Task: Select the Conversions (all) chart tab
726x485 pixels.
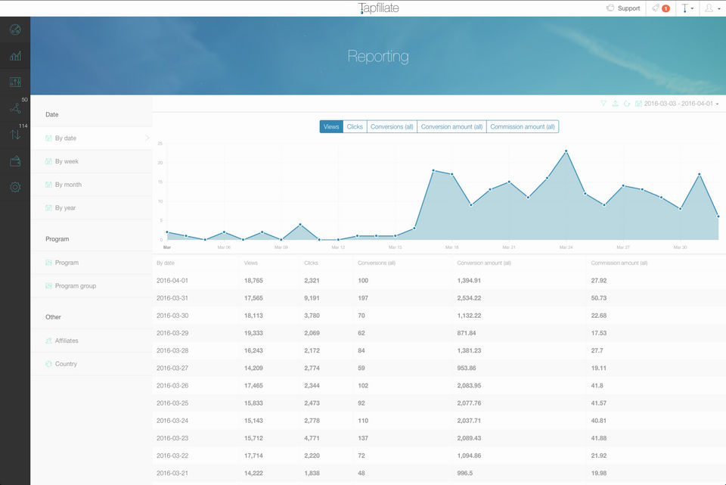Action: (x=392, y=126)
